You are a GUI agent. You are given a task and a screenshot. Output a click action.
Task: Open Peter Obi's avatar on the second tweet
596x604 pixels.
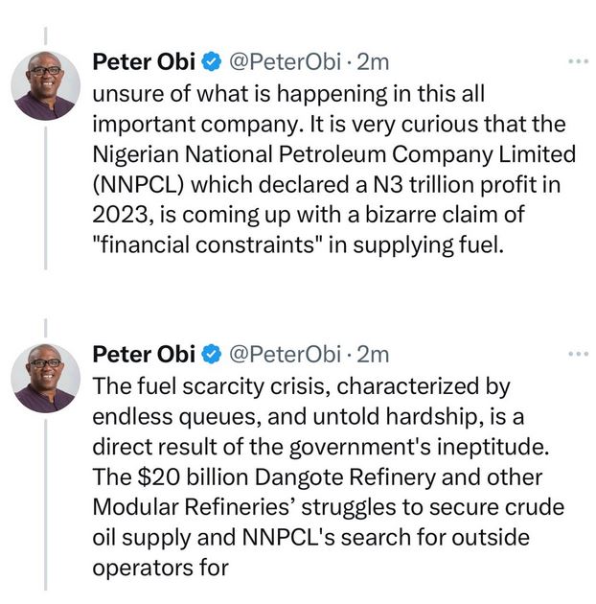pos(45,377)
